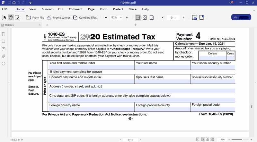257x142 pixels.
Task: Click the save icon in title bar
Action: pos(9,3)
